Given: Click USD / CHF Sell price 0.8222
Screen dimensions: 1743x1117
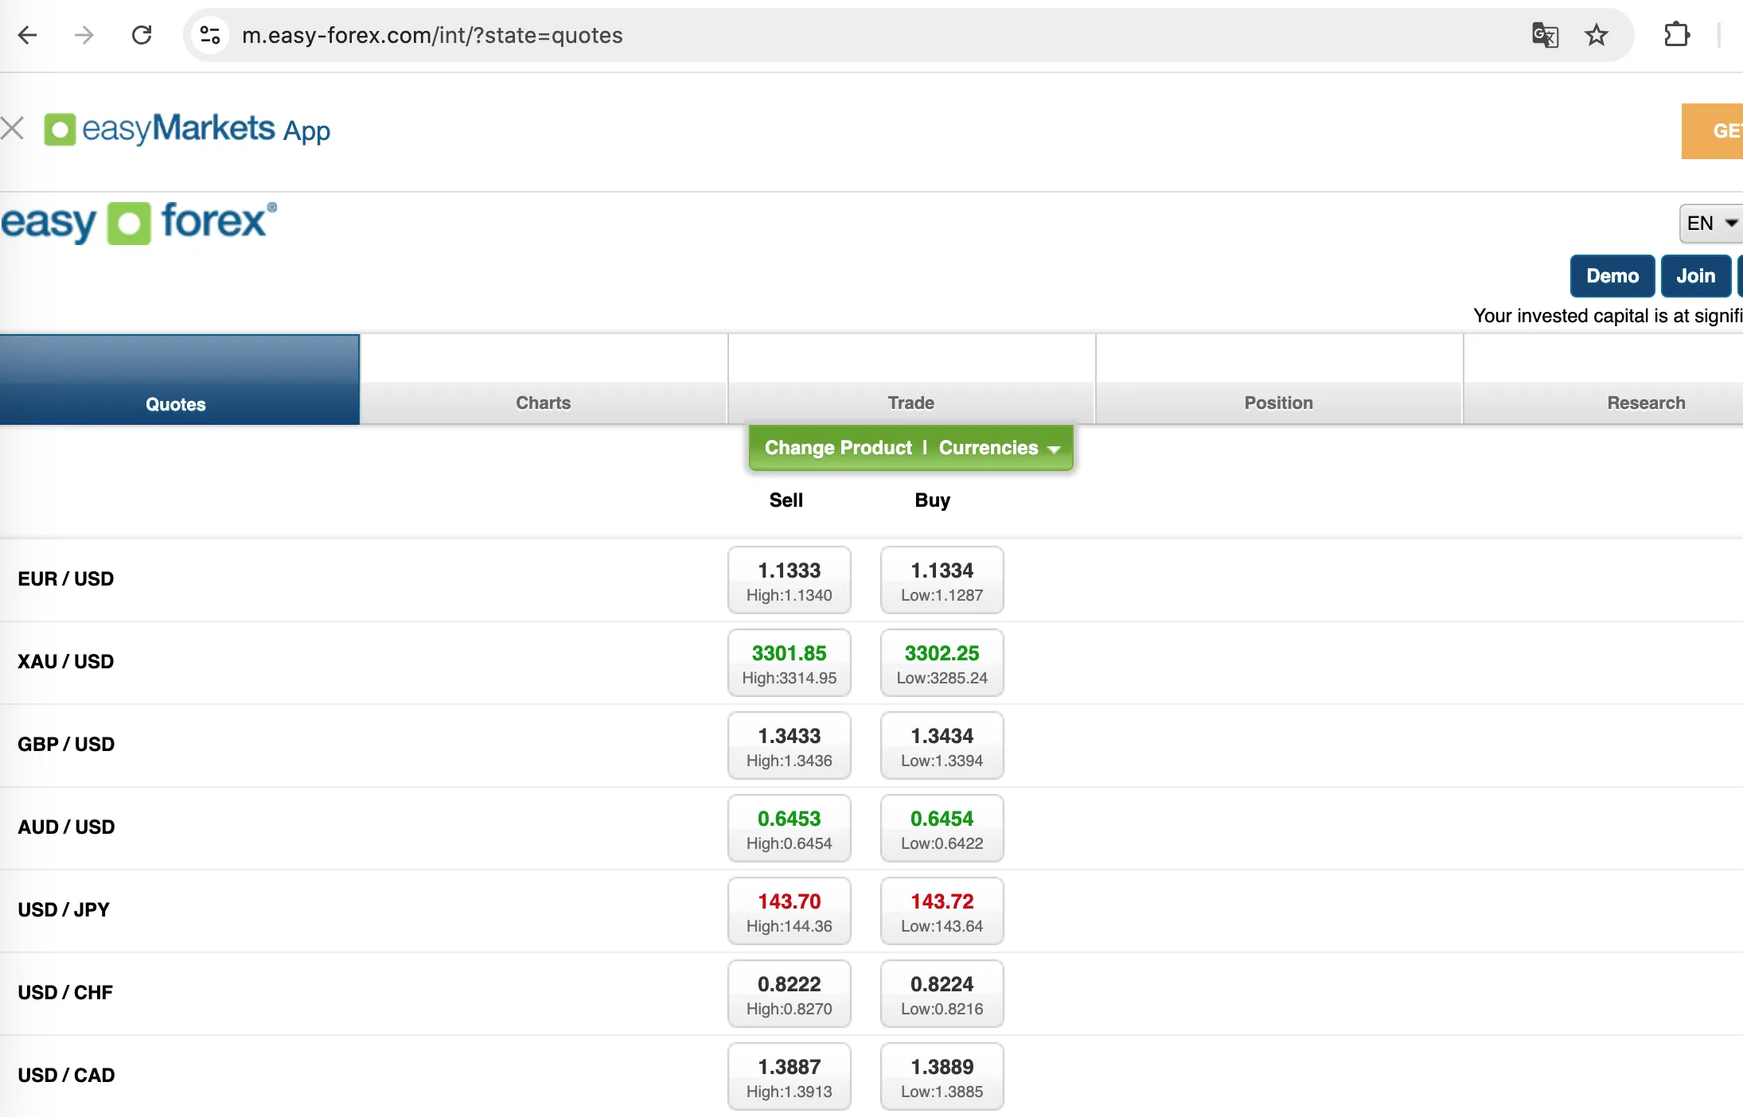Looking at the screenshot, I should pos(790,994).
